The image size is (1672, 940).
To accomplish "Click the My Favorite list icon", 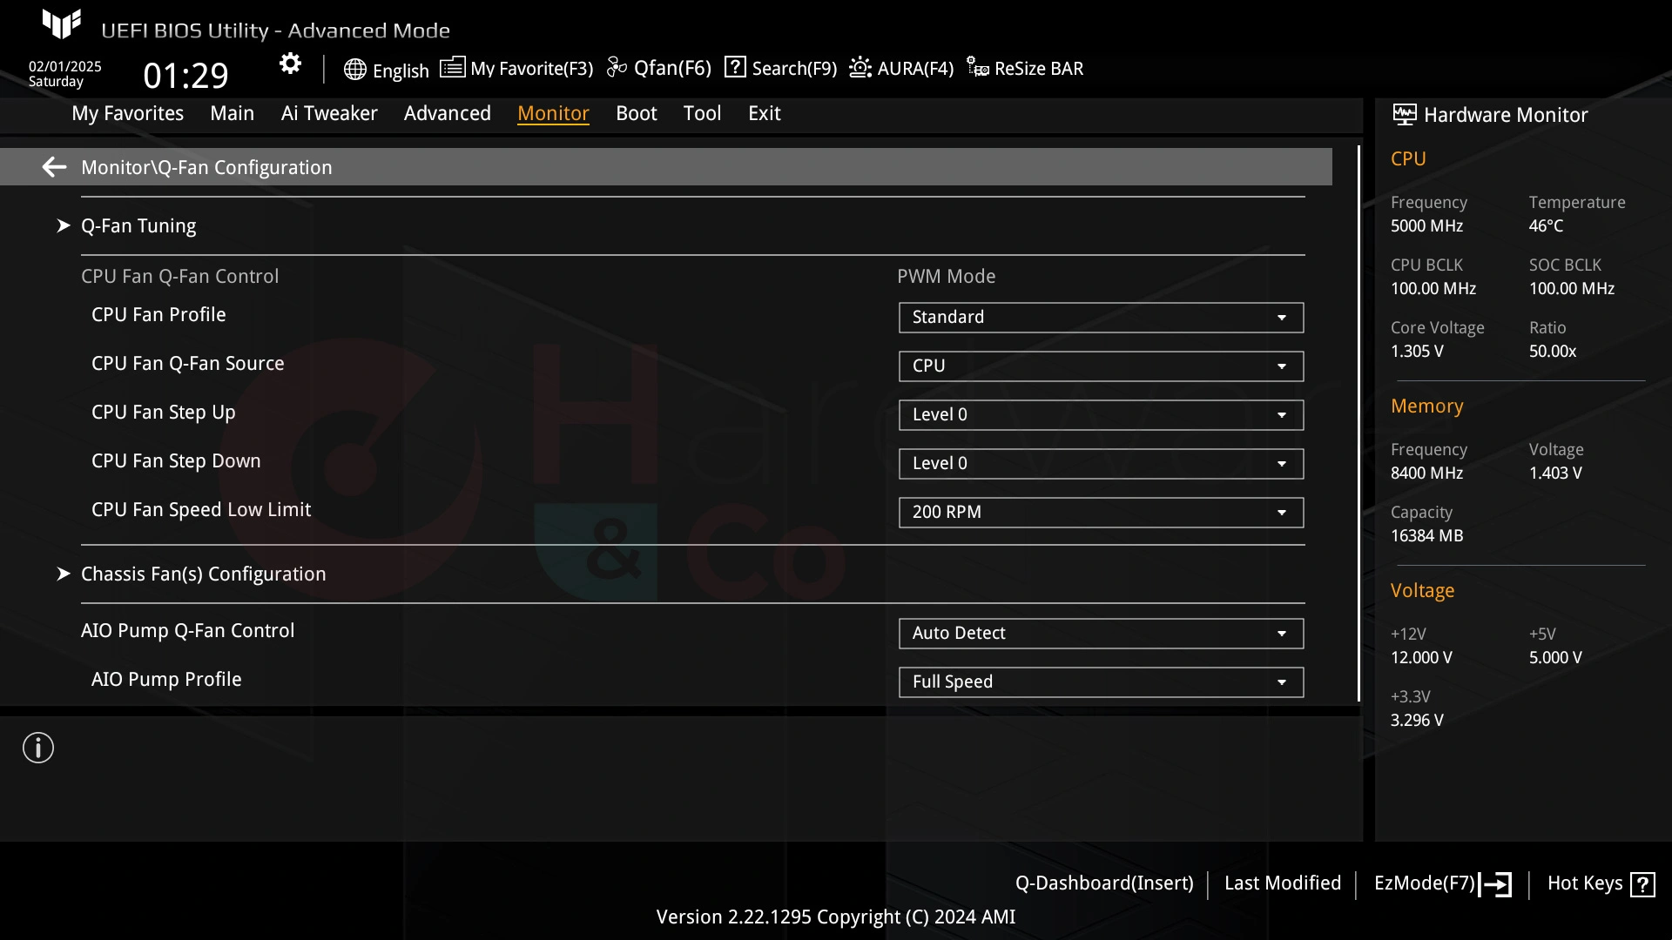I will point(452,67).
